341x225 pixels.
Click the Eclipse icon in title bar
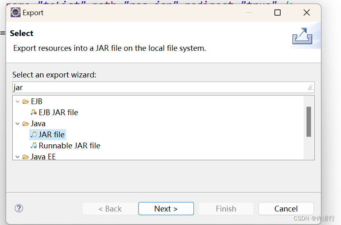pyautogui.click(x=16, y=12)
